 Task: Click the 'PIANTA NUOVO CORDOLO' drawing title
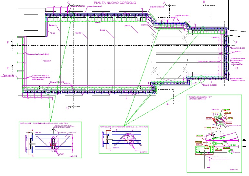coord(115,3)
